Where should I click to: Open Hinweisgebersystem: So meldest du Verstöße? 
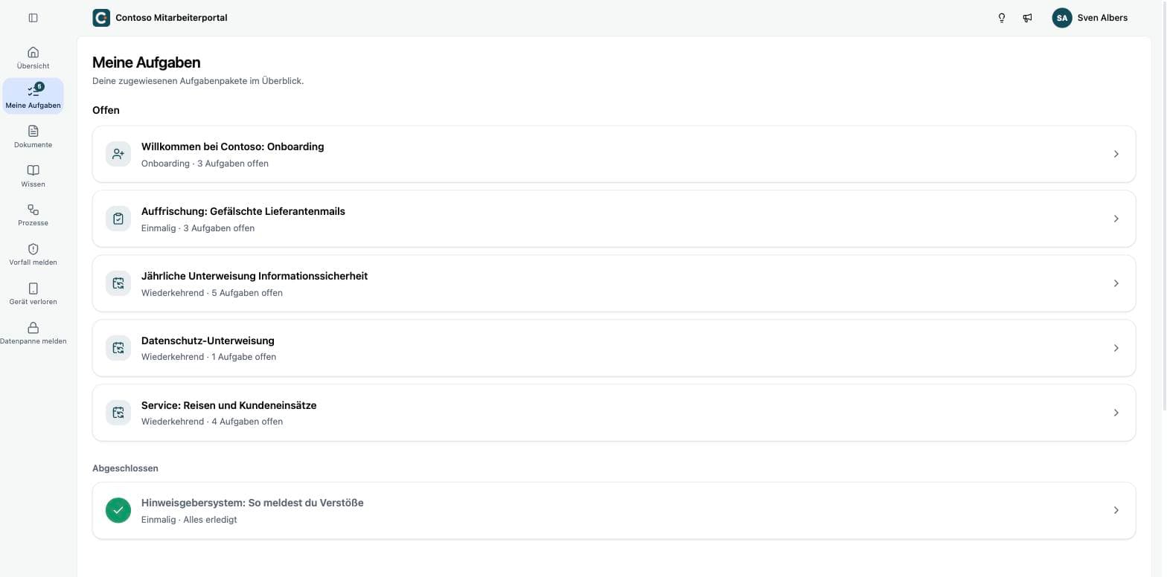(252, 503)
